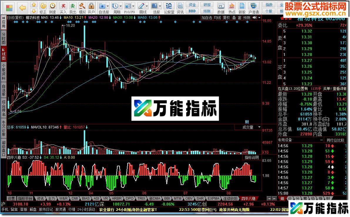This screenshot has width=350, height=217.
Task: Click the 资金 BBD icon
Action: (x=192, y=7)
